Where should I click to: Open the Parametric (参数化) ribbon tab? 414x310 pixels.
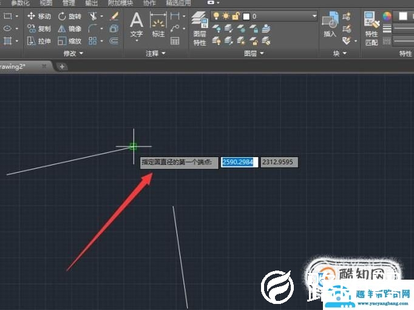click(20, 3)
